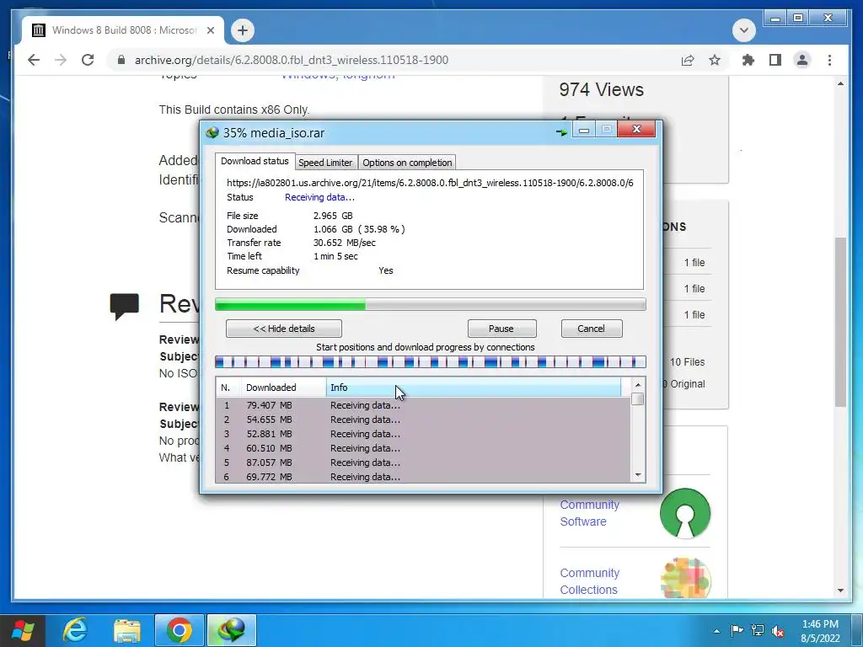Click the network tray icon

click(758, 630)
